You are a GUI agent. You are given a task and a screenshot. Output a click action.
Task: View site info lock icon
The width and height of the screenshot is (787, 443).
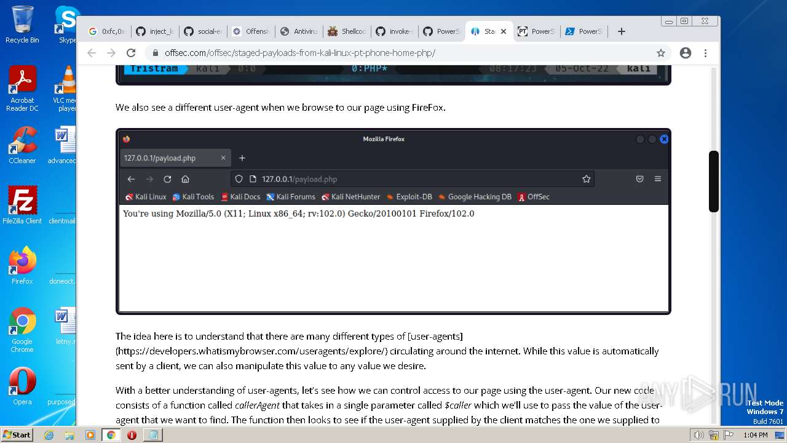[x=155, y=53]
